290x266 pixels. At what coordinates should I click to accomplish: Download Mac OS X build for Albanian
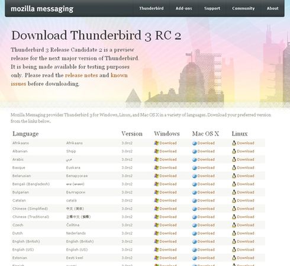click(206, 151)
